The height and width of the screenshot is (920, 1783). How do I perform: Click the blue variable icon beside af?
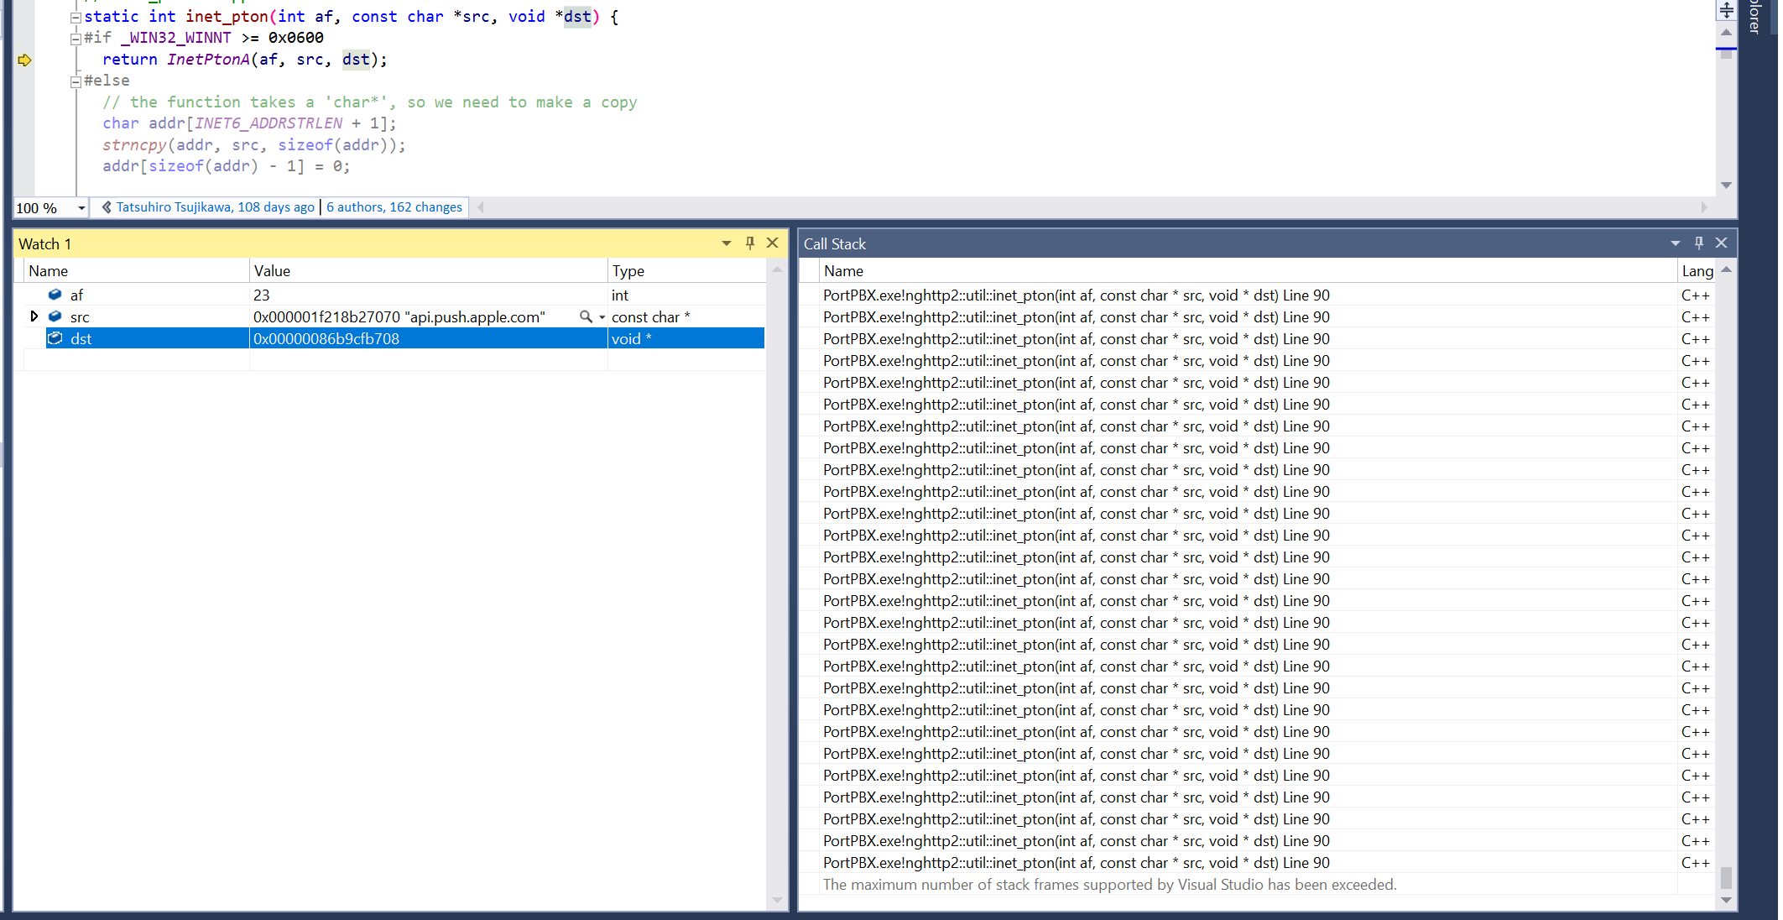[55, 295]
